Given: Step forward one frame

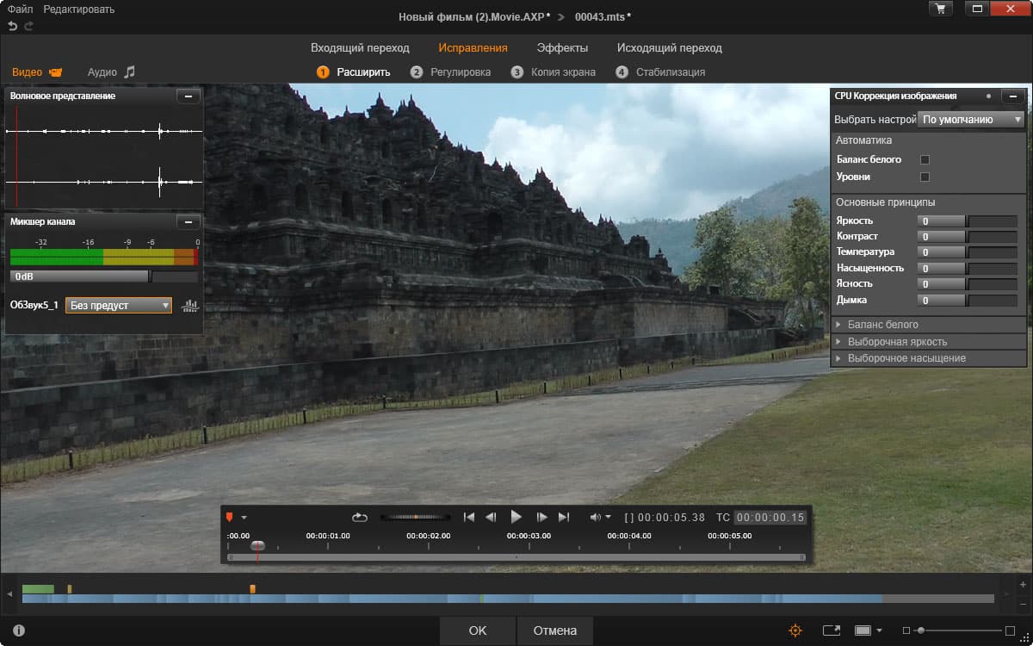Looking at the screenshot, I should [542, 517].
